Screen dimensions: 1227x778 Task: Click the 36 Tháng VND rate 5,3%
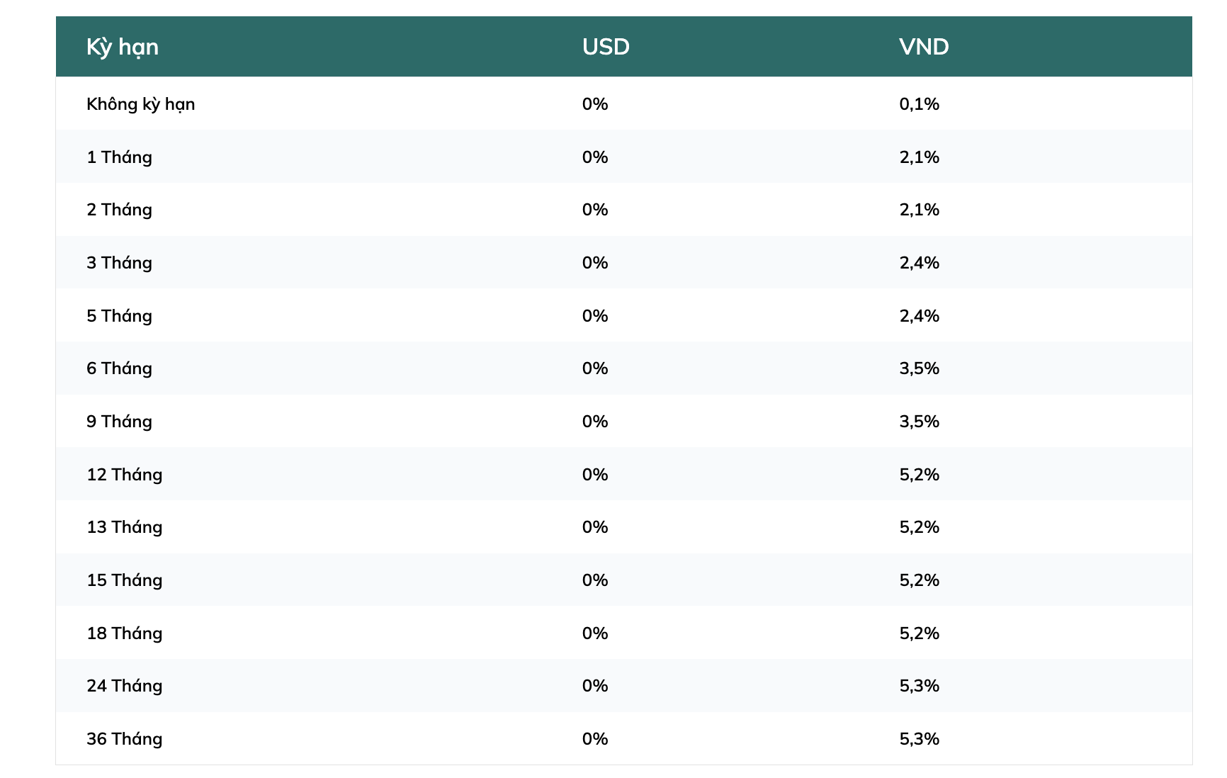919,739
